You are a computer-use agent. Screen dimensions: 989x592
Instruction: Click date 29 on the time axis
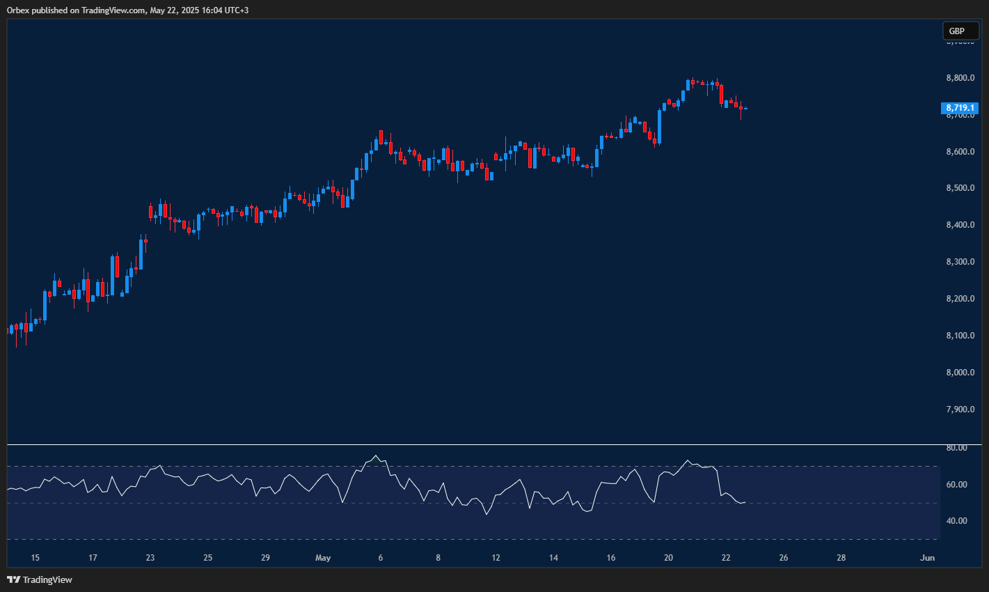click(x=265, y=558)
